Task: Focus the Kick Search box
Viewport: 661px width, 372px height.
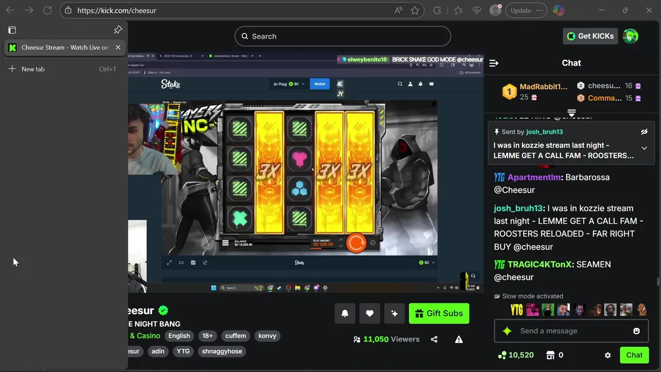Action: [x=343, y=36]
